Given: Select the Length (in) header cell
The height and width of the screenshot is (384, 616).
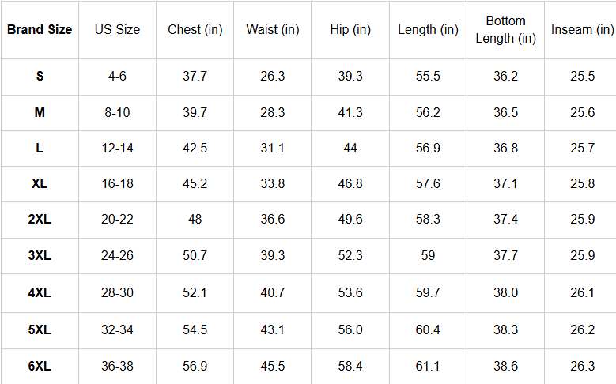Looking at the screenshot, I should (x=428, y=30).
